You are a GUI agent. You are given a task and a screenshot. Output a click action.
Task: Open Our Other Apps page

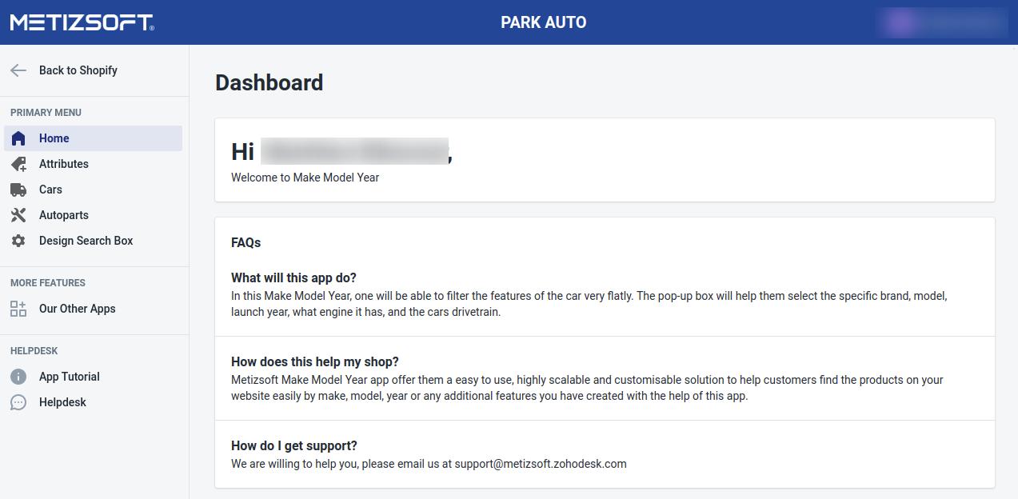click(x=77, y=309)
